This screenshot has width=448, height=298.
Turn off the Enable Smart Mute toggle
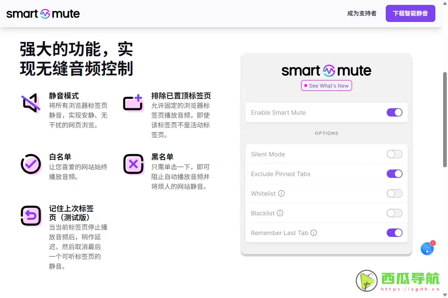[394, 112]
